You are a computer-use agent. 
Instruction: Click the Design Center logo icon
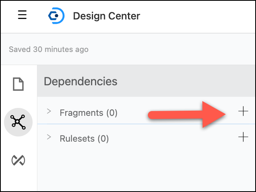click(x=56, y=16)
